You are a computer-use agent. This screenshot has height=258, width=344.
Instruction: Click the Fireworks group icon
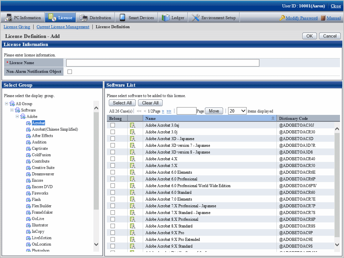[x=28, y=193]
